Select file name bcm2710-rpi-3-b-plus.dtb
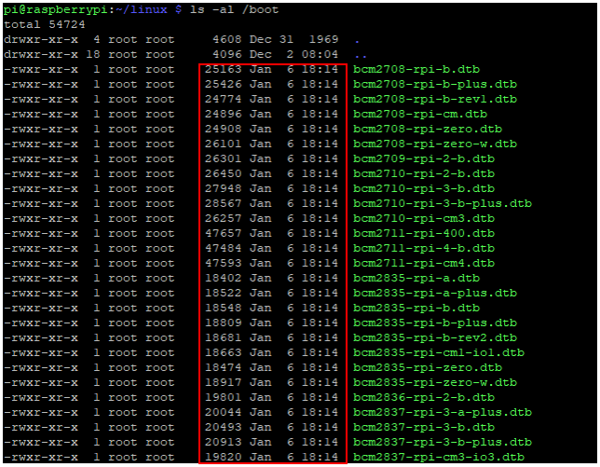This screenshot has height=467, width=600. point(443,203)
